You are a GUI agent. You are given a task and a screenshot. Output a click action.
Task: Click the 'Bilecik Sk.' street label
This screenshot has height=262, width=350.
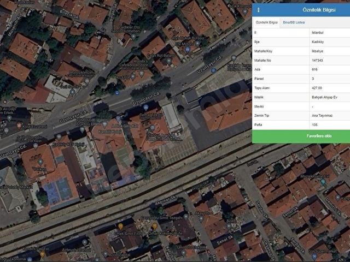point(69,14)
